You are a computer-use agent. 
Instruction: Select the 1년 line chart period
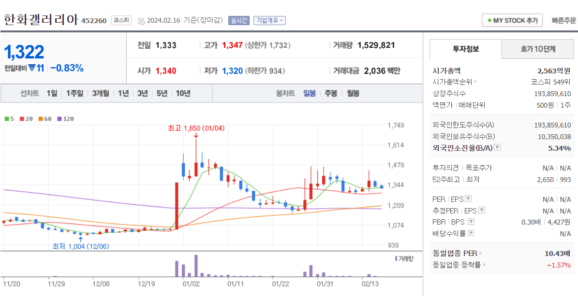(123, 93)
